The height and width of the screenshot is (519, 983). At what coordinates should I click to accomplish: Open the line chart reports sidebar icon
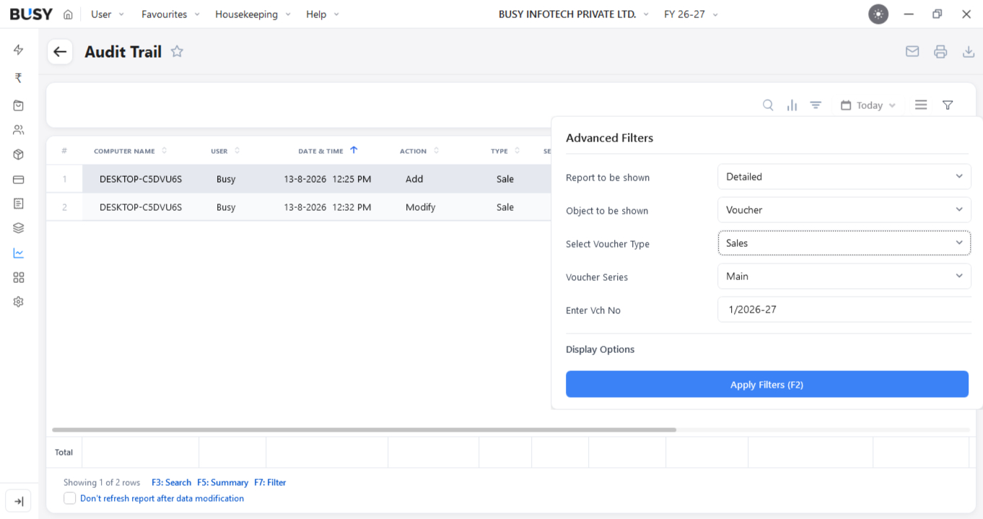click(19, 253)
